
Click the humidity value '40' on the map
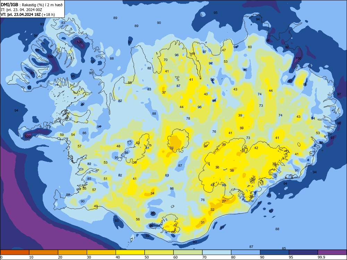point(206,94)
